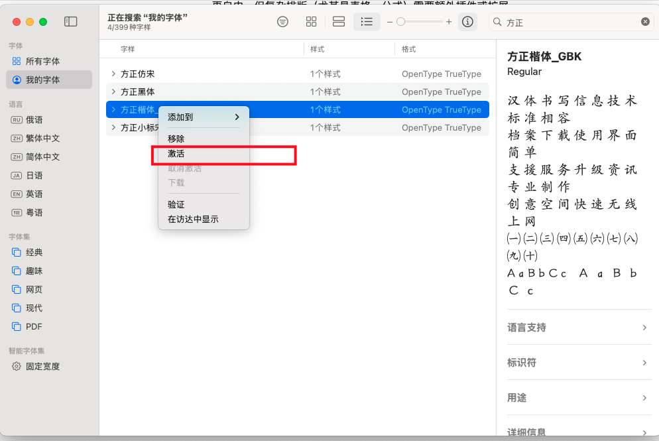Toggle the info inspector panel
Screen dimensions: 659x441
(467, 22)
